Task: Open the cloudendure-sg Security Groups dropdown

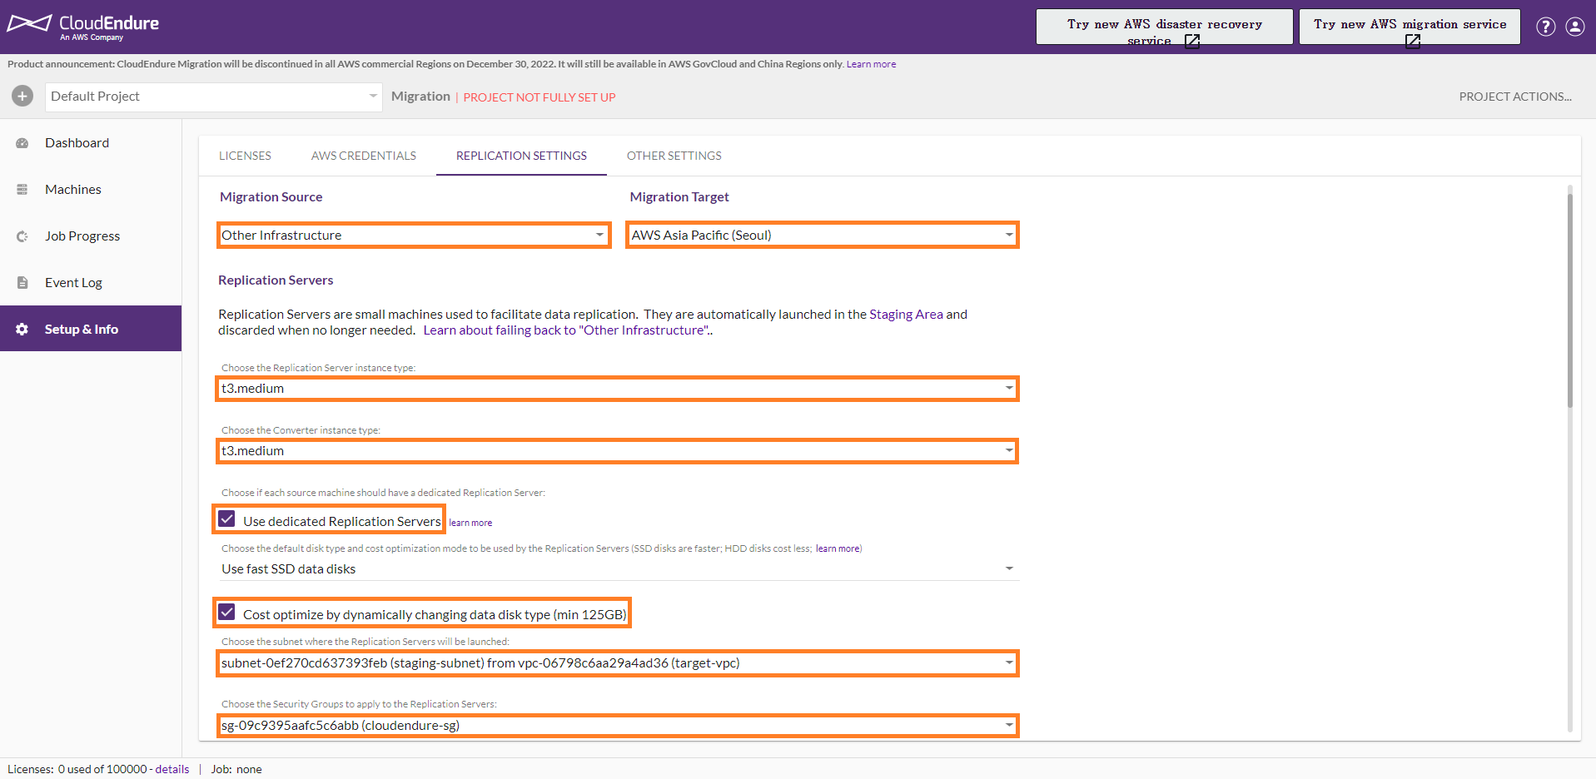Action: (618, 726)
